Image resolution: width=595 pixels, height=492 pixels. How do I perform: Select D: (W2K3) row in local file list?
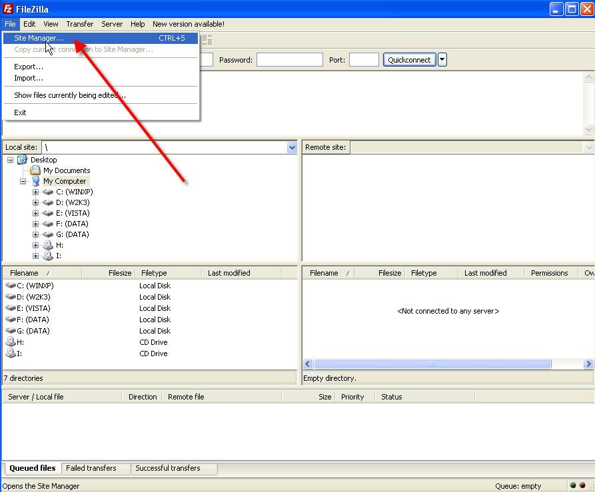pyautogui.click(x=150, y=297)
